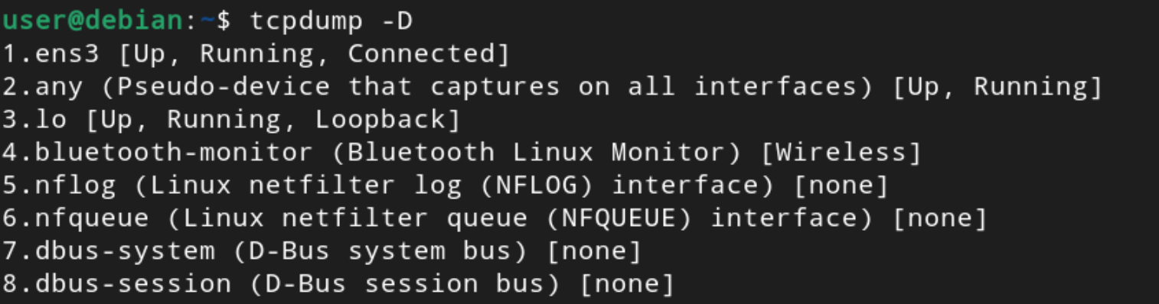
Task: Click the 'Loopback' flag text
Action: (380, 120)
